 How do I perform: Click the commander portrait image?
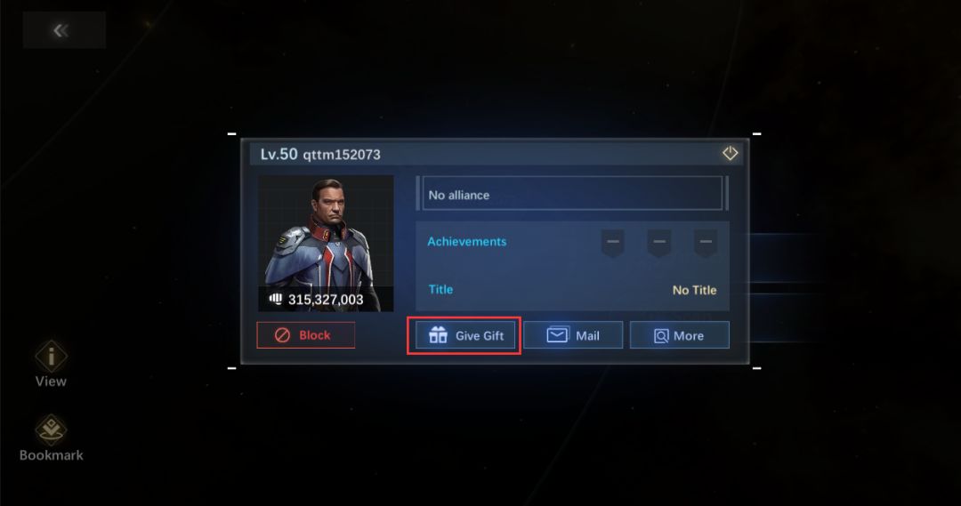(326, 243)
